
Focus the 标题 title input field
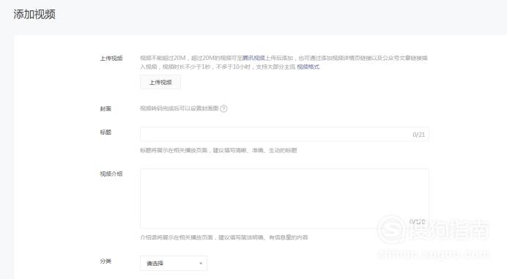click(284, 134)
